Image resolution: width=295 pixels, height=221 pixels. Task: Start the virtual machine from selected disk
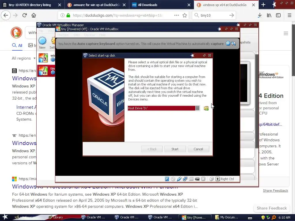tap(175, 149)
